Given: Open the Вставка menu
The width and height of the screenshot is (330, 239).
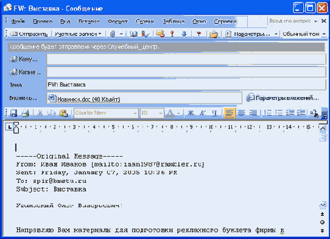Looking at the screenshot, I should coord(89,21).
